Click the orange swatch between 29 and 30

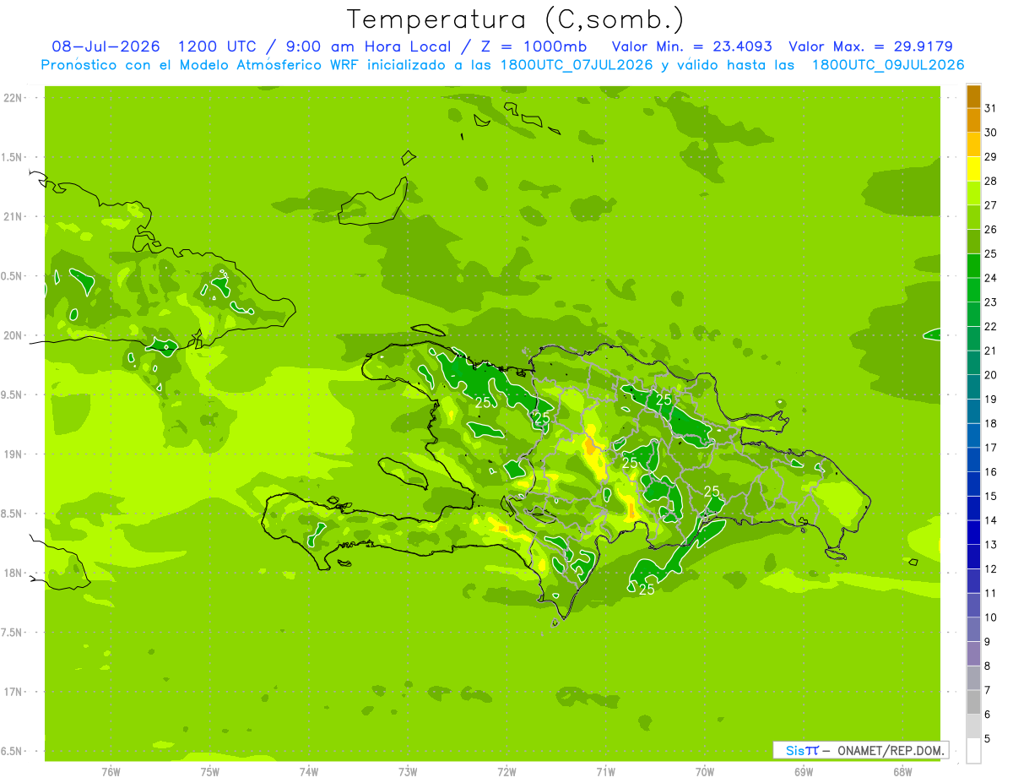[x=973, y=145]
